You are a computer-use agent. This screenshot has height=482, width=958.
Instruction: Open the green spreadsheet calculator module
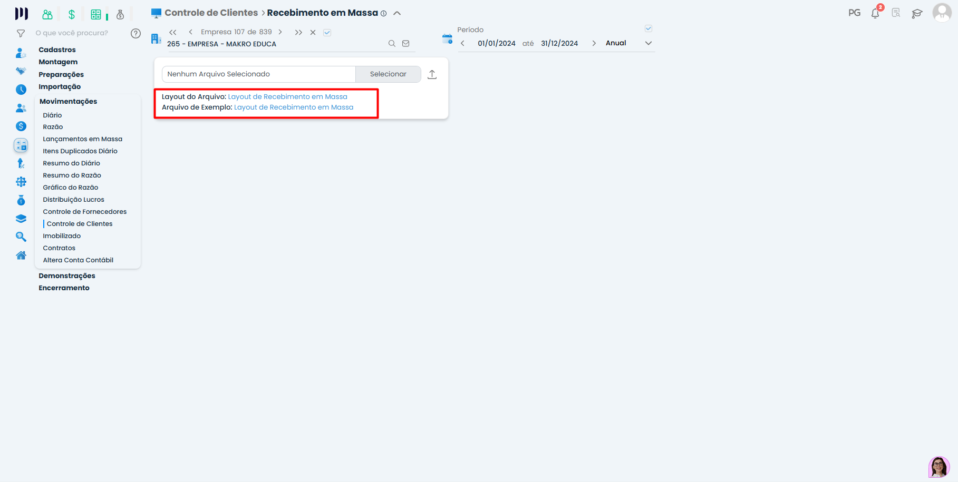[96, 14]
